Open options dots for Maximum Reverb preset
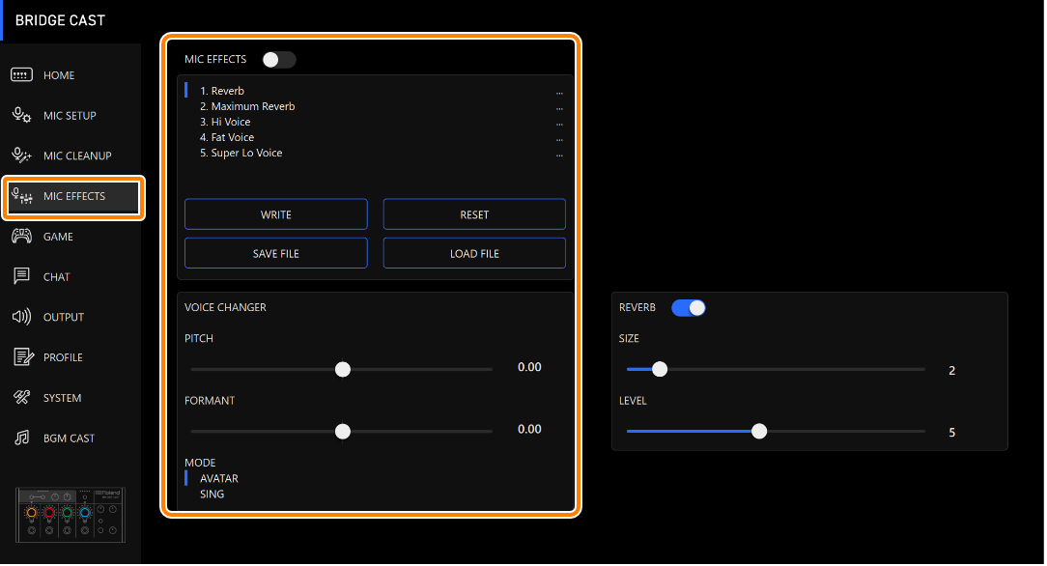Viewport: 1047px width, 566px height. coord(559,107)
